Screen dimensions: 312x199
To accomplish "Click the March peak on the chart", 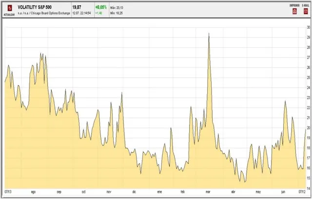I will point(209,34).
